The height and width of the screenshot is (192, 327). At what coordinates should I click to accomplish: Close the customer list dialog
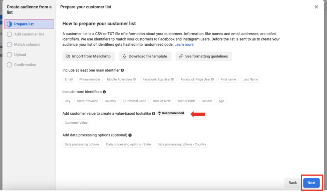click(x=316, y=7)
